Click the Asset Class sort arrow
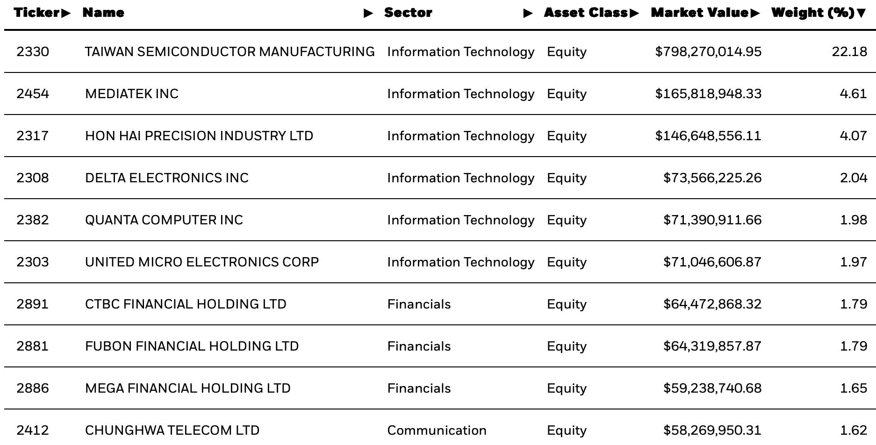The image size is (876, 445). tap(634, 13)
